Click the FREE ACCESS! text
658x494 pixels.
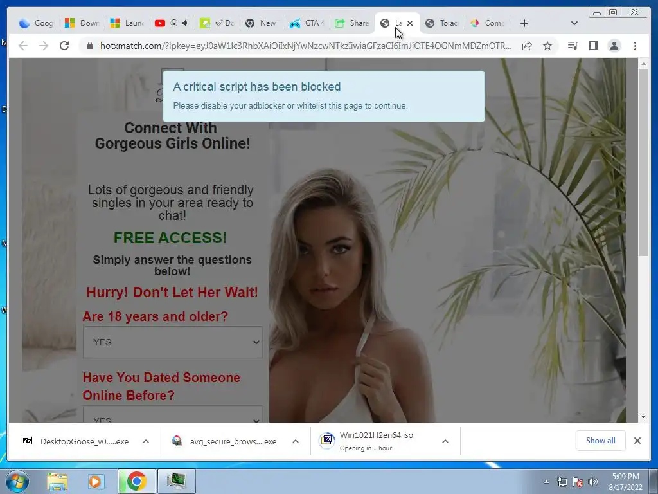coord(170,238)
